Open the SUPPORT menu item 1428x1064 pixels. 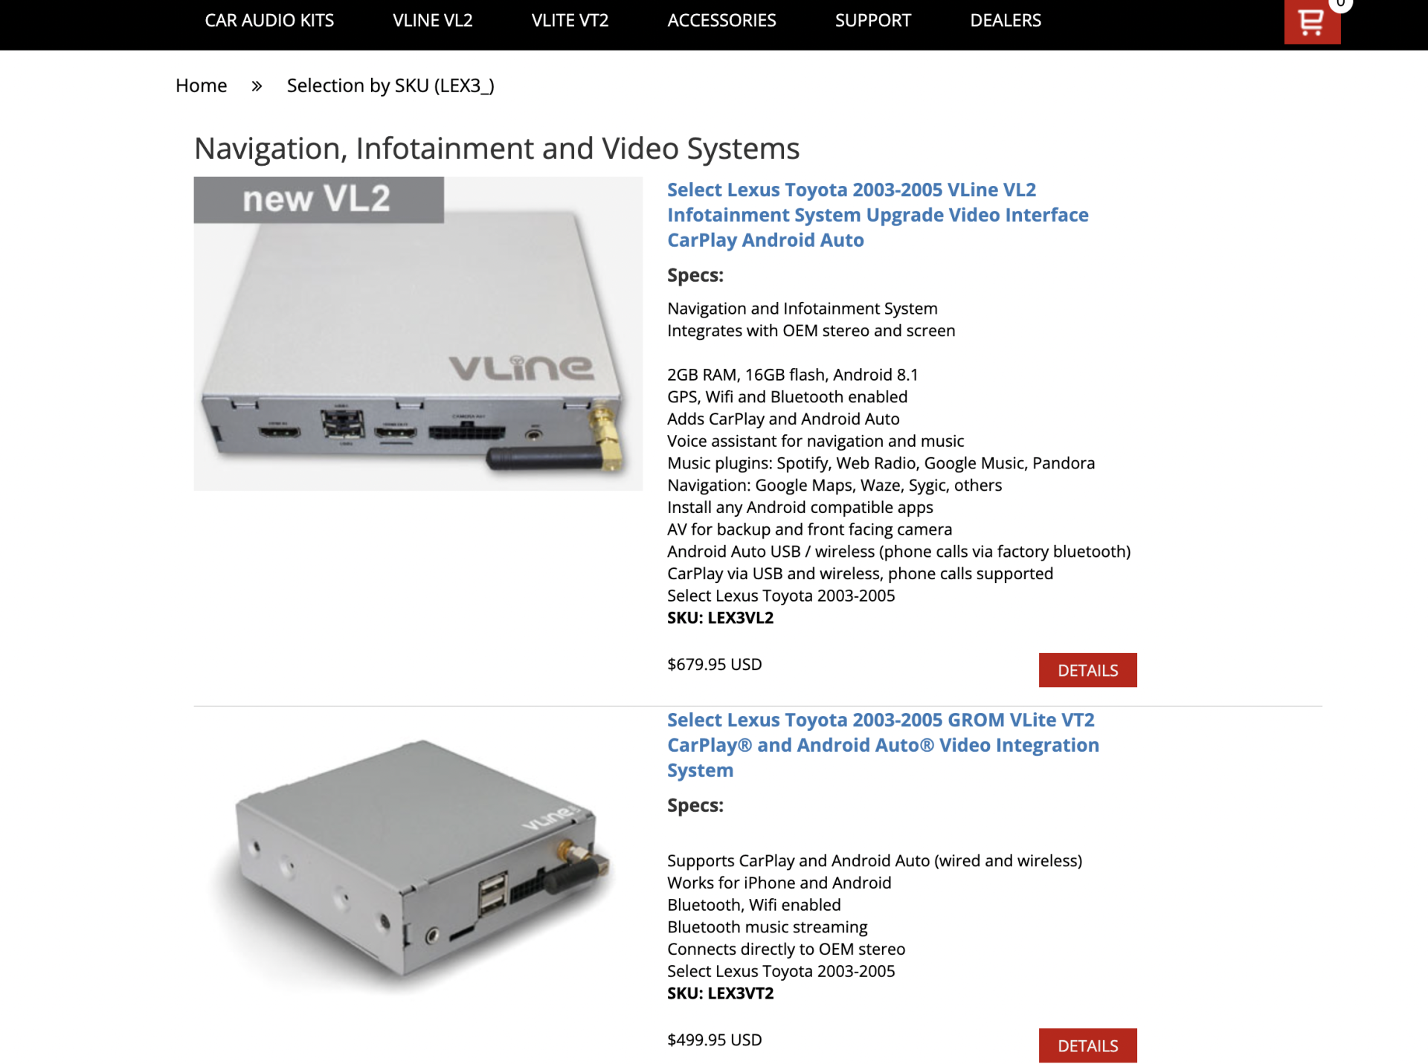pyautogui.click(x=873, y=21)
